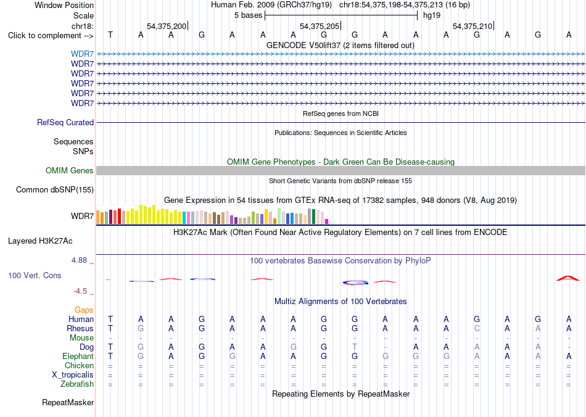Select the 'Human' alignment row label
Screen dimensions: 586x417
[x=81, y=319]
